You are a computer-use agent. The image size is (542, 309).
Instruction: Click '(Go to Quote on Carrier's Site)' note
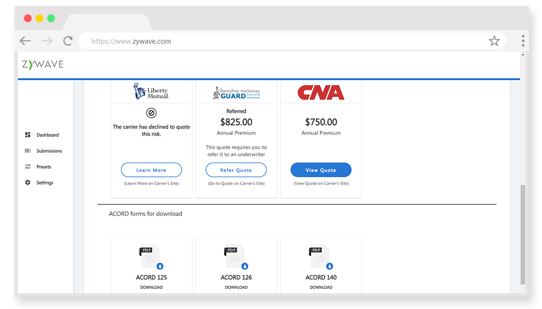click(x=236, y=184)
